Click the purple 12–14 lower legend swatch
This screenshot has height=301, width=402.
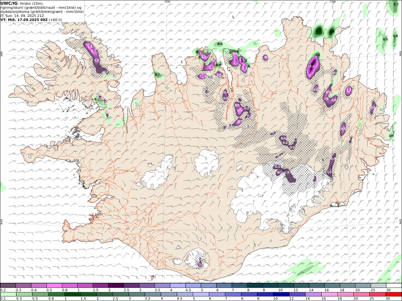[x=297, y=294]
